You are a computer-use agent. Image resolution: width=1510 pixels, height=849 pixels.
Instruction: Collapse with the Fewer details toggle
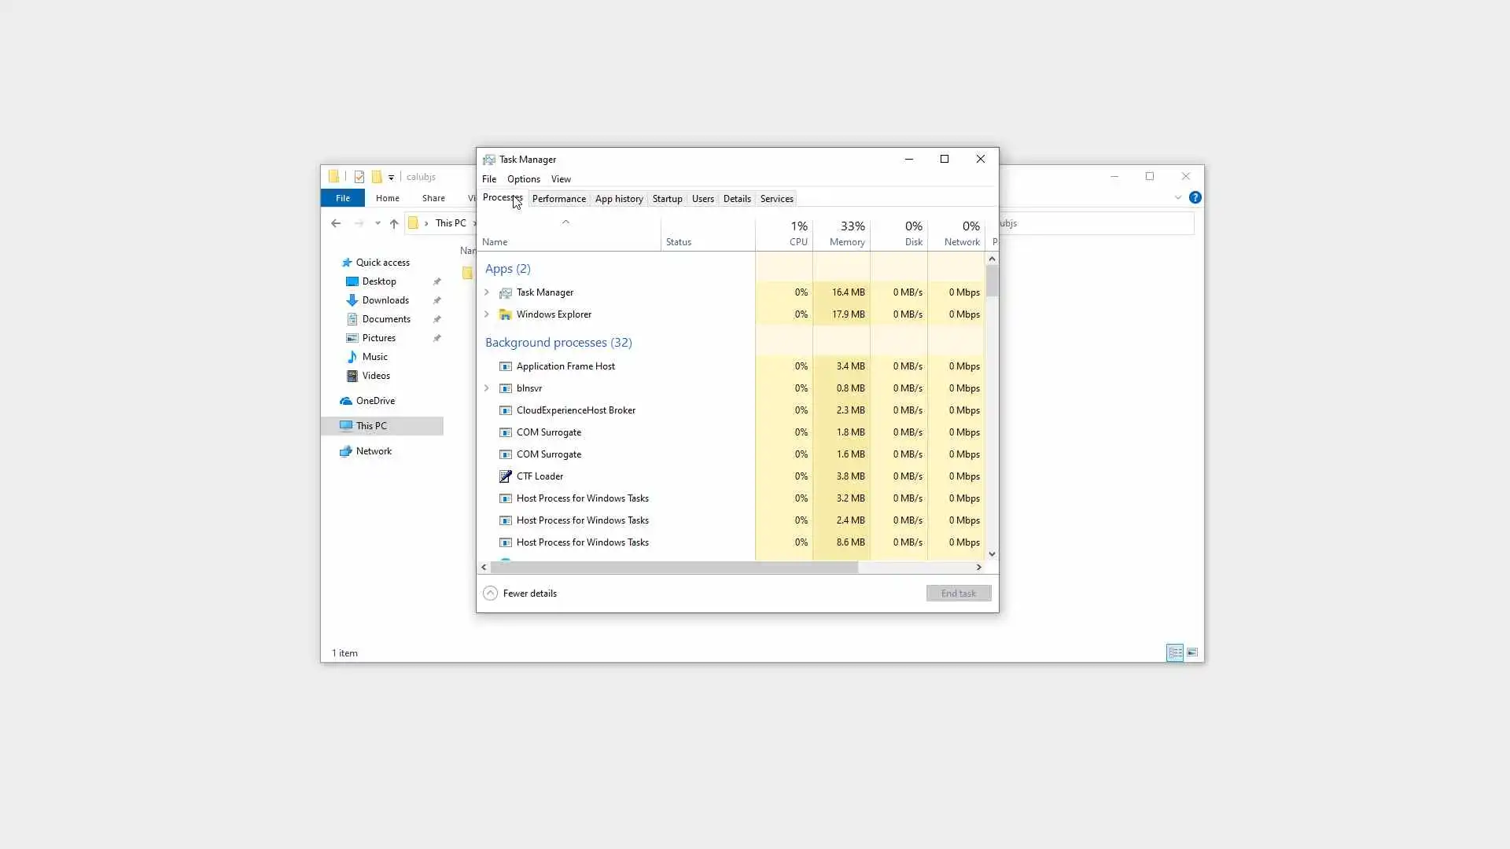point(490,594)
